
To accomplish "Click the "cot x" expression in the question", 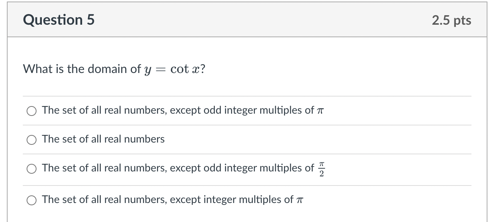I will click(185, 69).
